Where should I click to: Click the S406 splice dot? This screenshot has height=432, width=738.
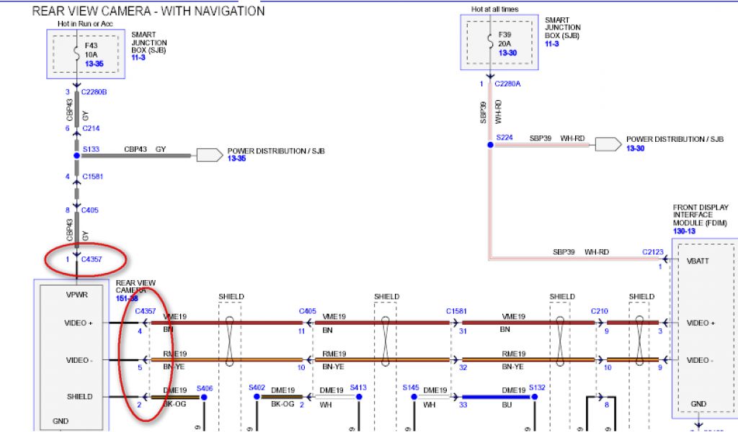tap(204, 396)
